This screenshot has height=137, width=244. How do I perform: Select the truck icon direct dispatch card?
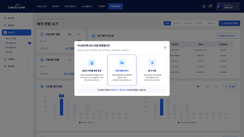pyautogui.click(x=122, y=70)
